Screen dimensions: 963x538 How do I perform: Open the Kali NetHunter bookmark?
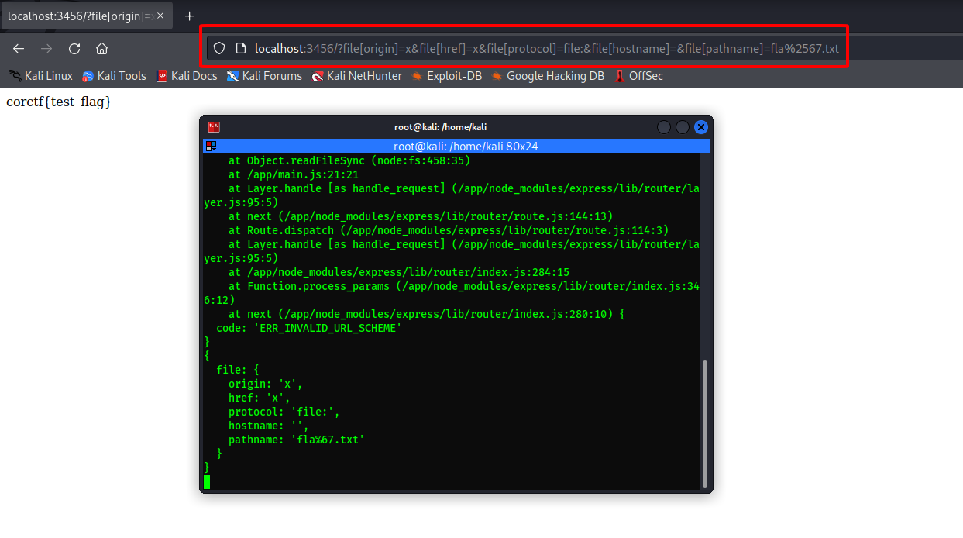(357, 76)
